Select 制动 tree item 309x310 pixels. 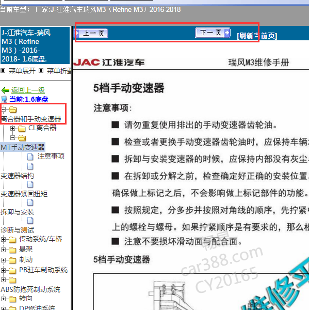coord(26,259)
